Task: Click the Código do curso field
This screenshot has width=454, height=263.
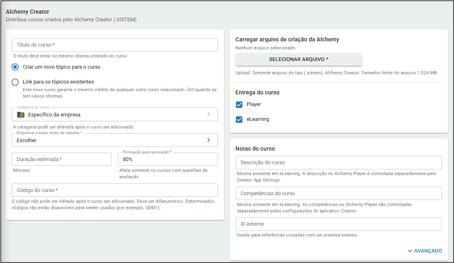Action: pyautogui.click(x=115, y=190)
